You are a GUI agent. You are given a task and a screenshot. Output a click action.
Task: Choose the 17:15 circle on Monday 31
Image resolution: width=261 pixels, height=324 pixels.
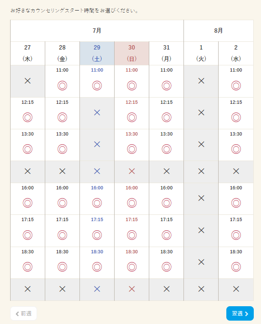(x=167, y=235)
